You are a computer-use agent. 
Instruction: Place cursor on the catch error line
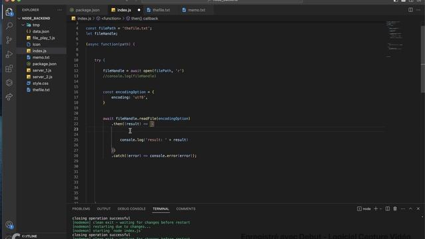154,156
